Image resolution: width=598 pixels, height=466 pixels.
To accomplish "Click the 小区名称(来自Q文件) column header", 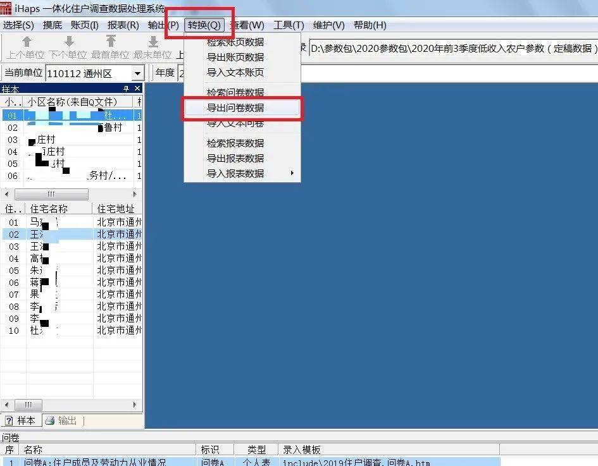I will tap(78, 102).
